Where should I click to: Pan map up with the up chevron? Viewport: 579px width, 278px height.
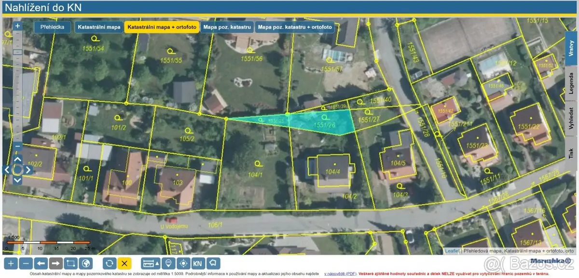click(x=17, y=159)
